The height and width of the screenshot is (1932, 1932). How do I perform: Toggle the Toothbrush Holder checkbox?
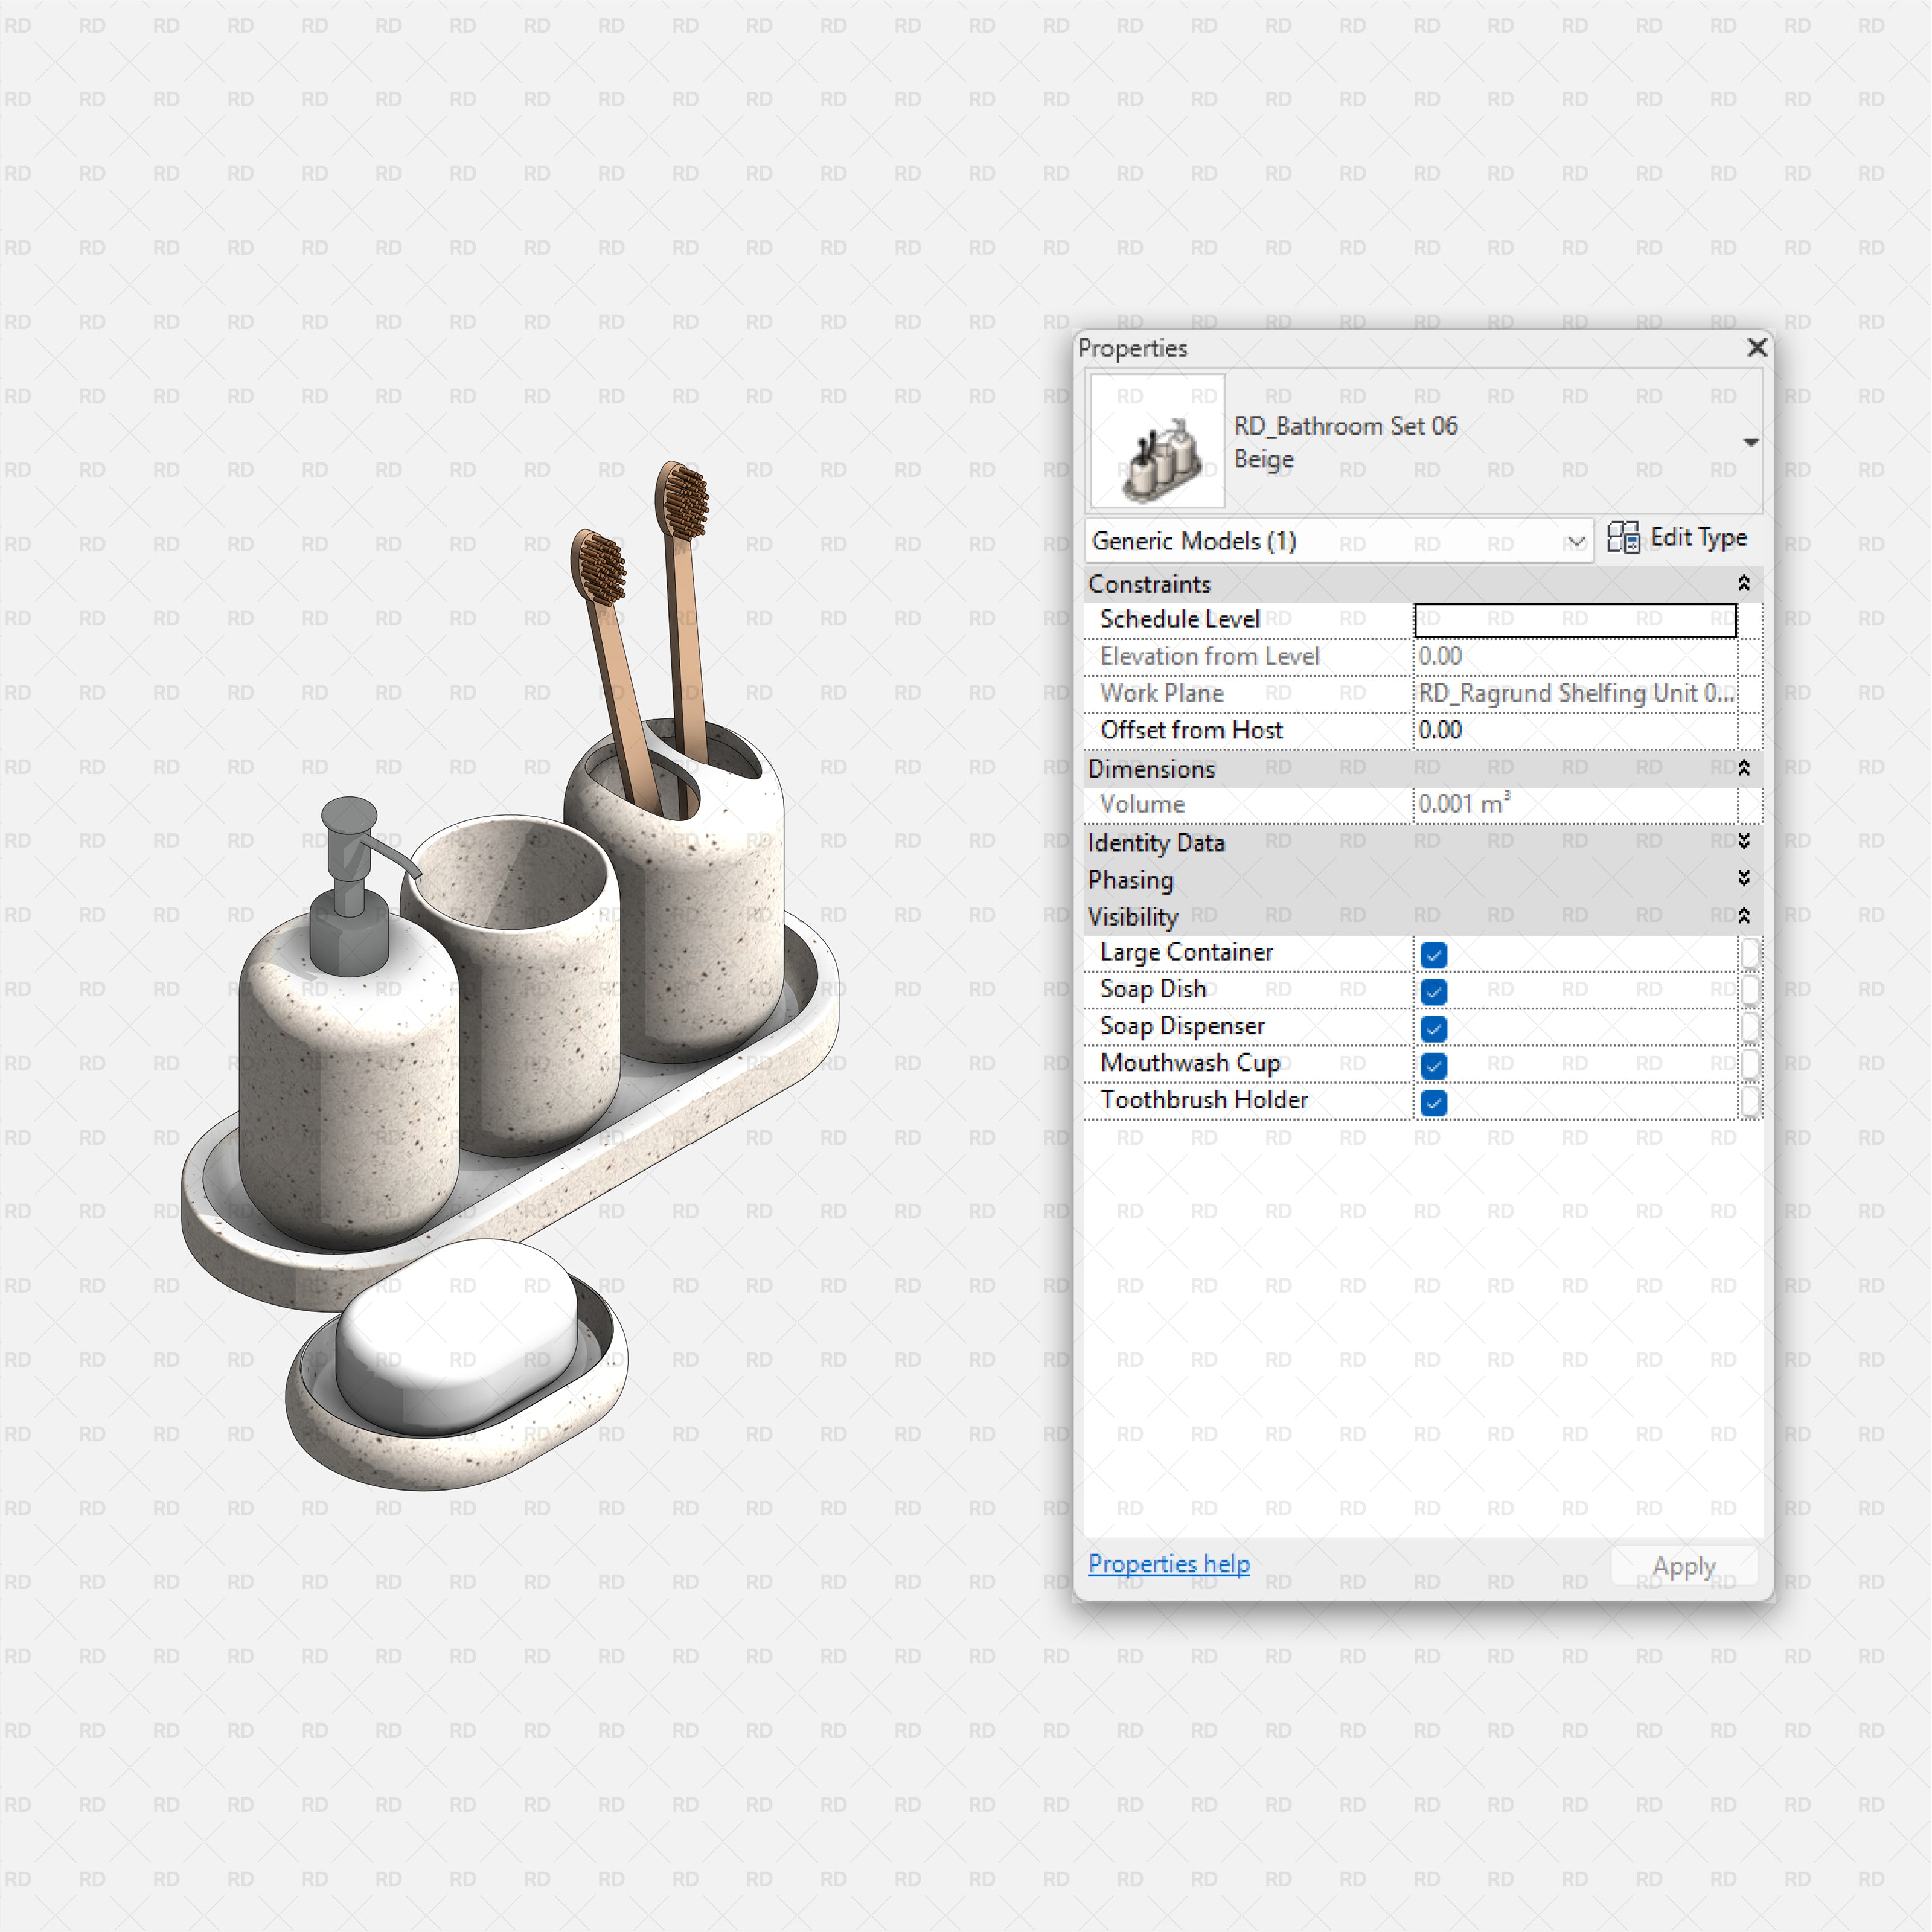point(1433,1102)
